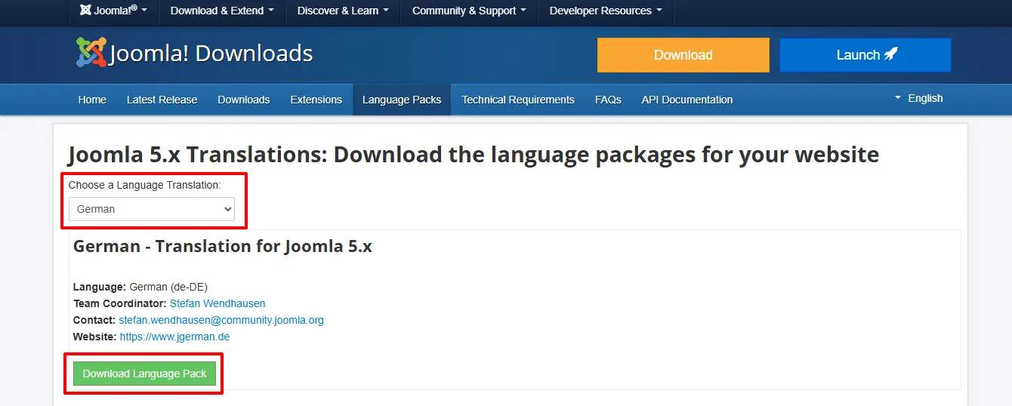Expand the Download & Extend menu

[x=222, y=11]
